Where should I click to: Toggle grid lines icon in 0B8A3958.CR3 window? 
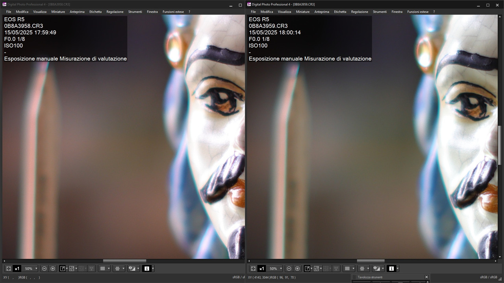point(102,268)
